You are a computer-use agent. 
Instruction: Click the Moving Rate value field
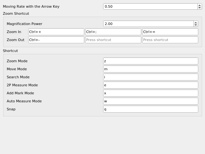[x=150, y=6]
